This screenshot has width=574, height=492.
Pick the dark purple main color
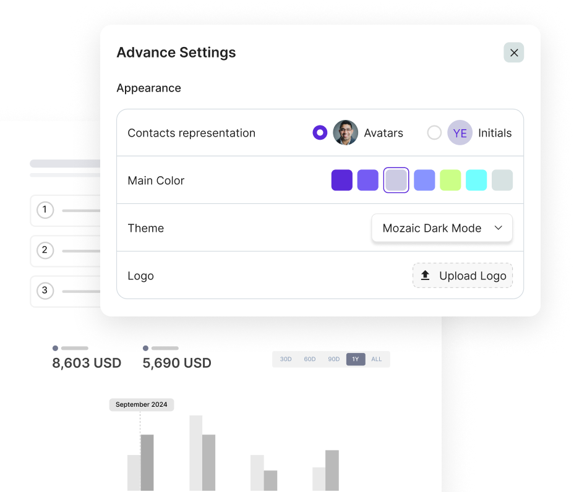(342, 180)
